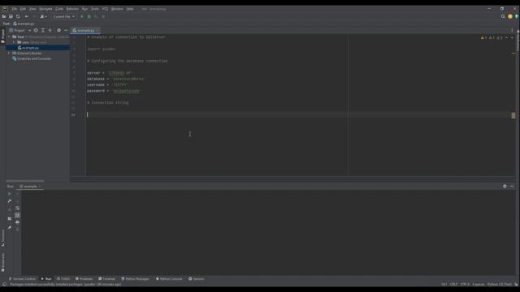Open the Project view dropdown

(19, 31)
